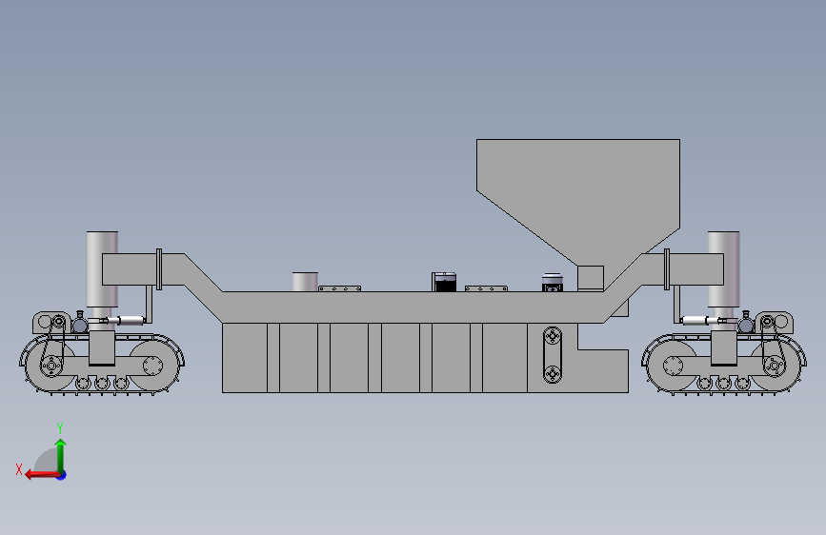The width and height of the screenshot is (826, 535).
Task: Select the large hopper on the model
Action: (x=578, y=202)
